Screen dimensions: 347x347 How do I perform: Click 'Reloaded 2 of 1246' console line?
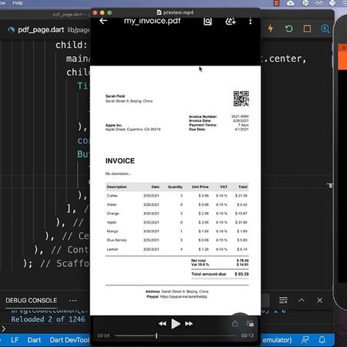click(48, 319)
